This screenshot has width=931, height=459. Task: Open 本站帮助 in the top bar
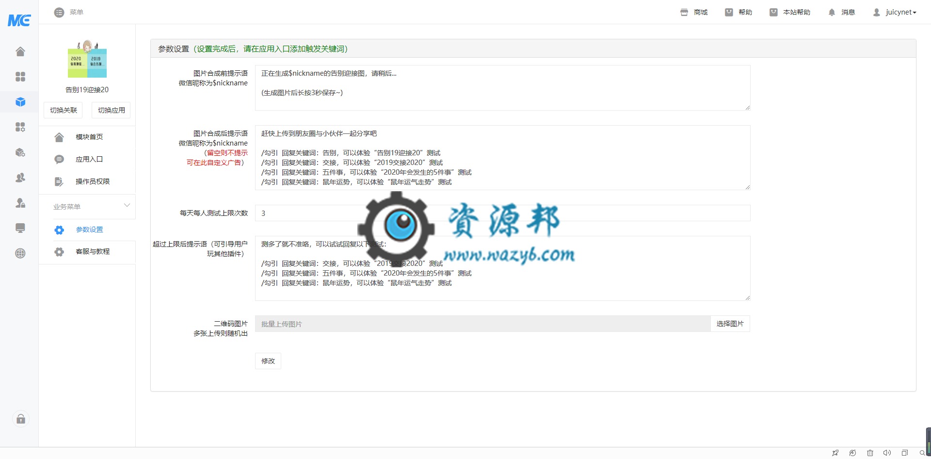click(790, 12)
